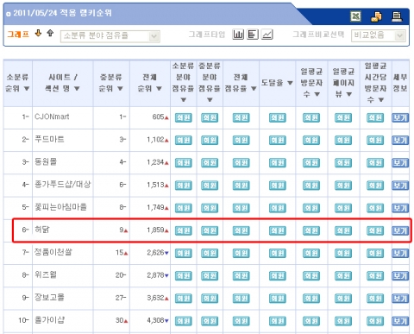Open the 홈가이샵 site name

[49, 319]
